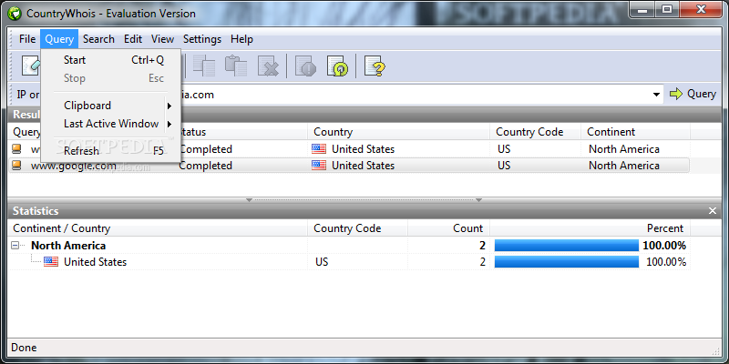The image size is (729, 364).
Task: Expand the Last Active Window submenu
Action: pos(111,124)
